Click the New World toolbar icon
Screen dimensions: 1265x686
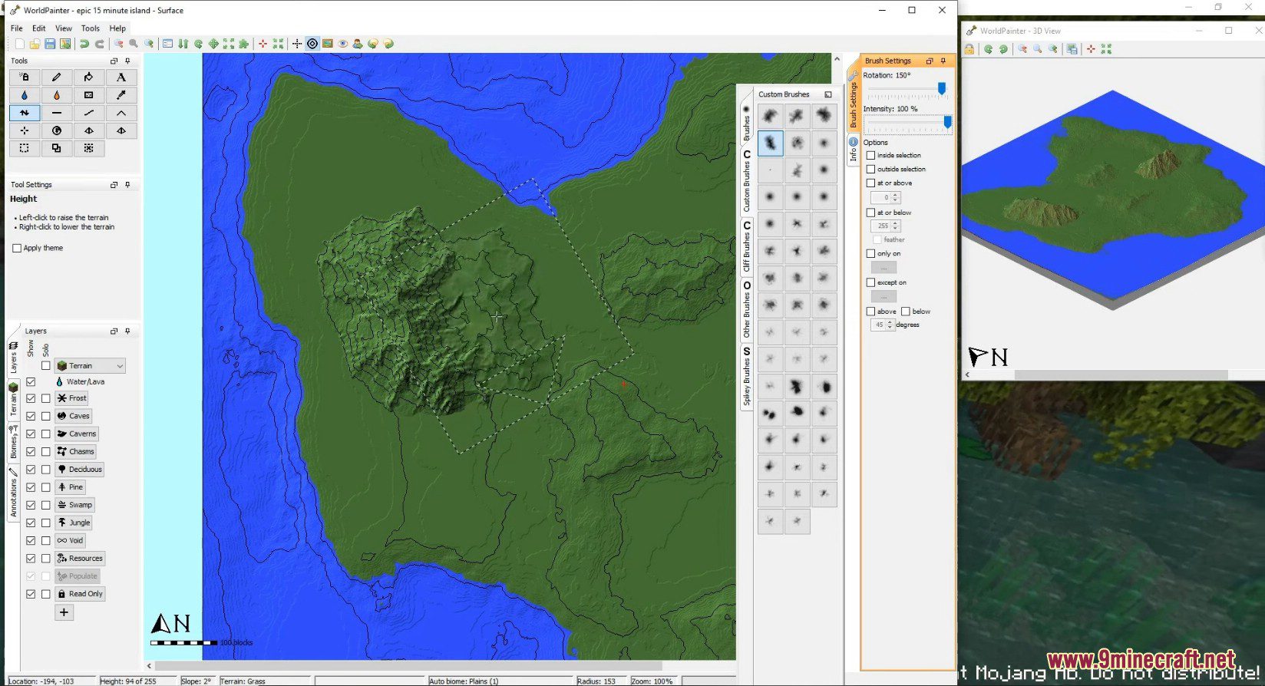click(x=19, y=44)
